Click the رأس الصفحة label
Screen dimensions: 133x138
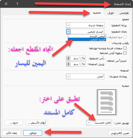click(x=96, y=58)
